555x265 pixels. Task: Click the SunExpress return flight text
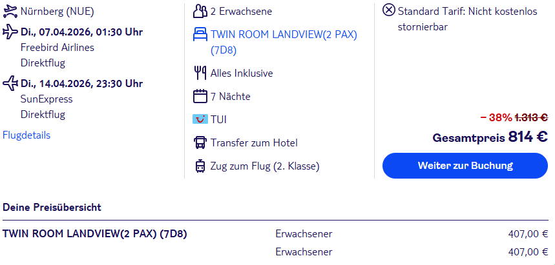point(47,99)
